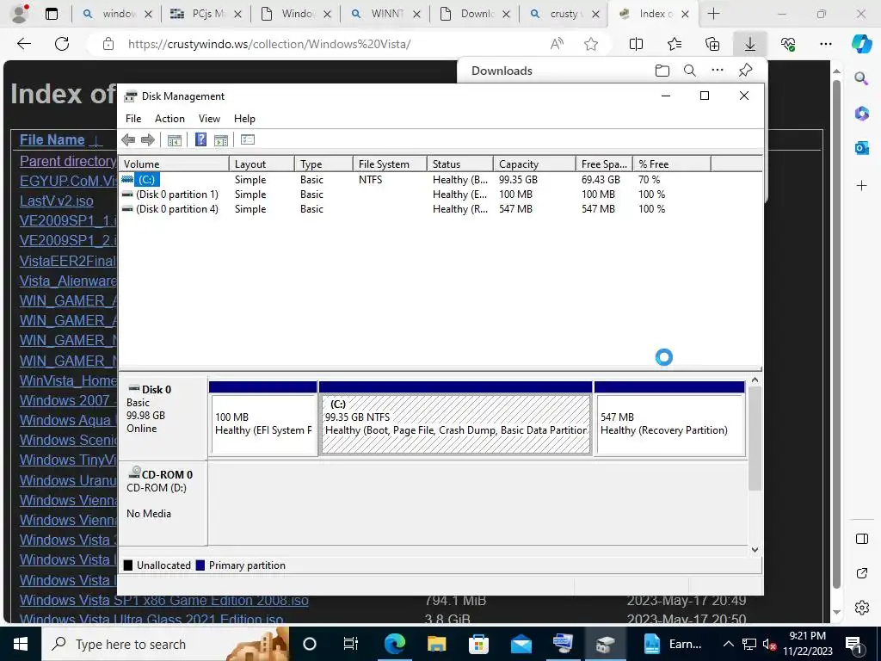Open the View menu in Disk Management

[x=209, y=119]
